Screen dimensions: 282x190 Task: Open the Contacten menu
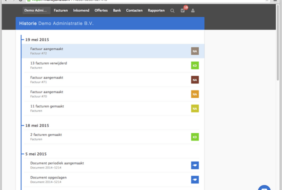coord(134,10)
